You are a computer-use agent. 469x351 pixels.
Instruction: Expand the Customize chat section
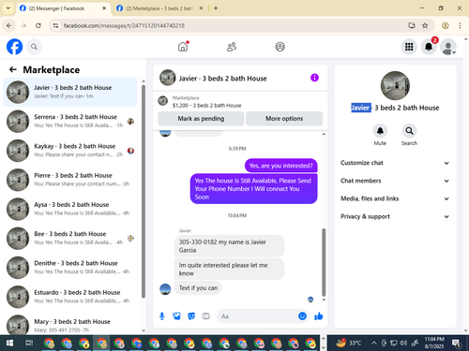pos(395,163)
